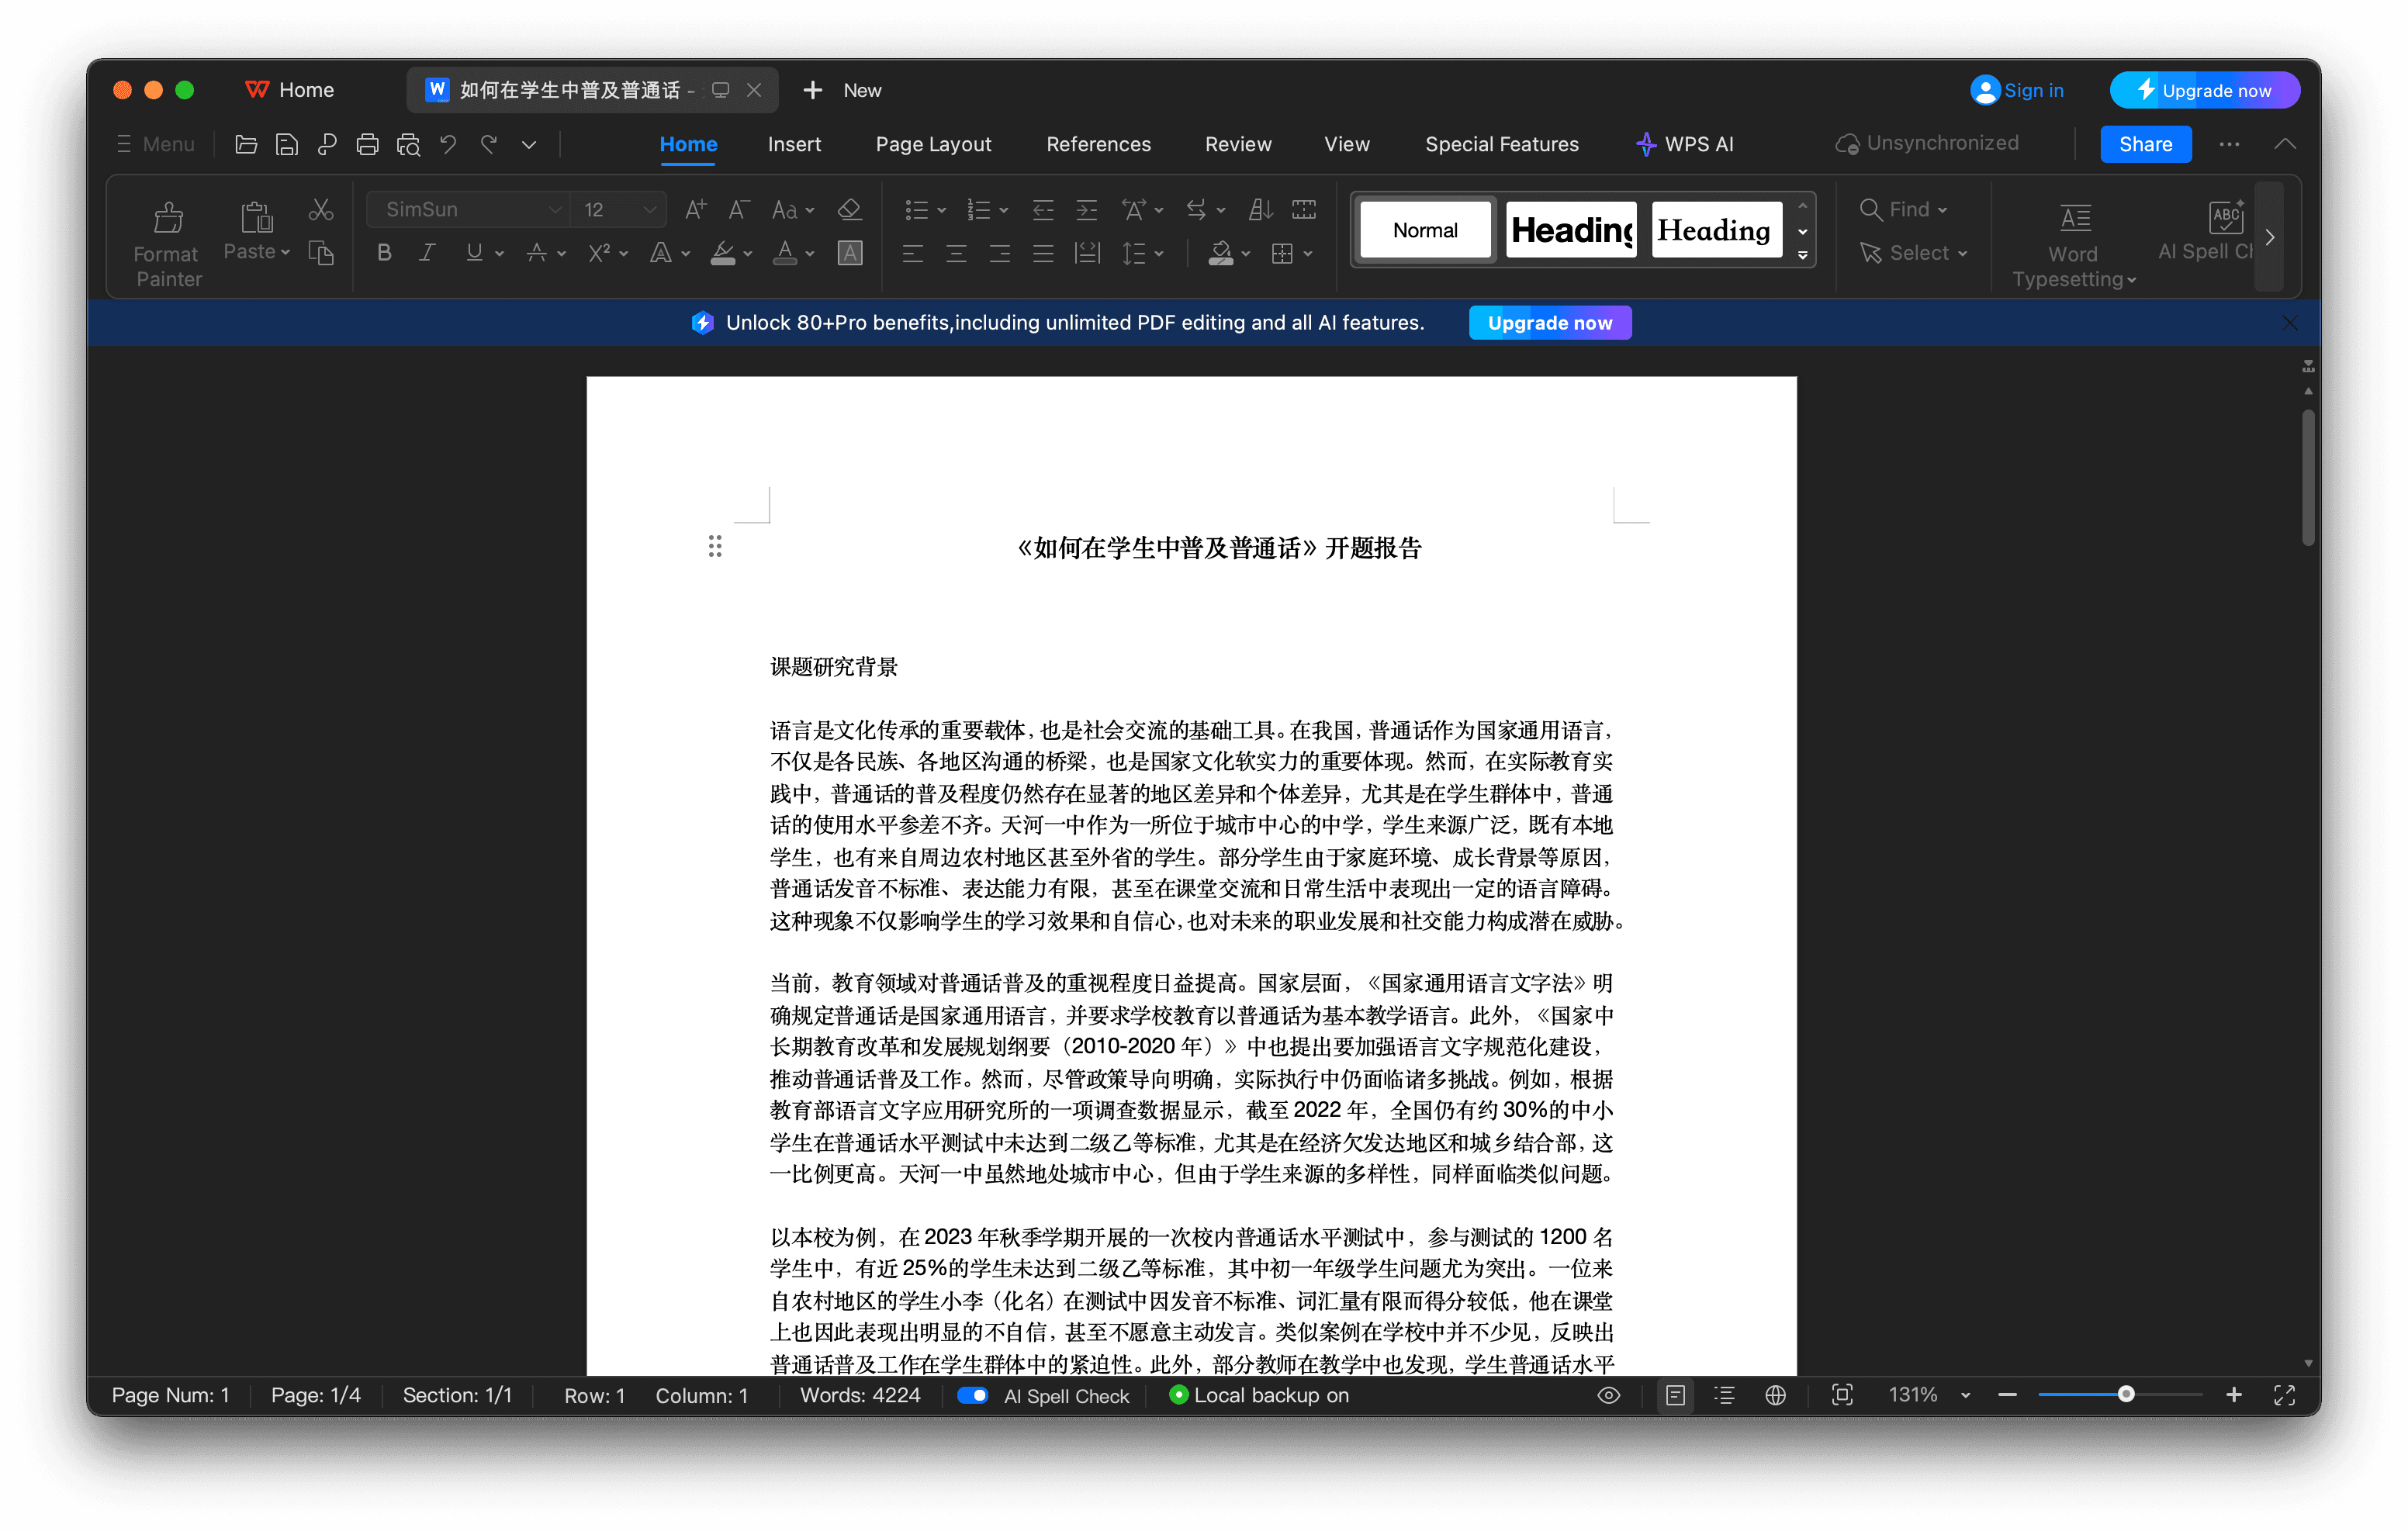The width and height of the screenshot is (2408, 1531).
Task: Open the font size 12 dropdown
Action: coord(650,209)
